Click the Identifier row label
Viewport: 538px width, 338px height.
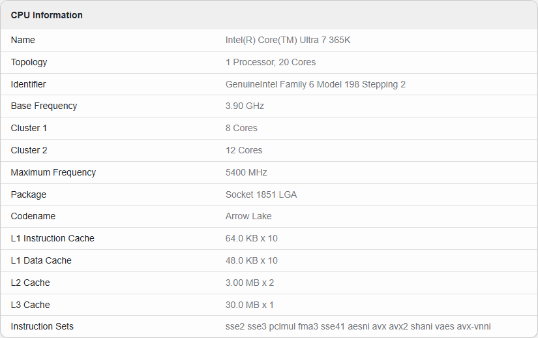tap(29, 84)
